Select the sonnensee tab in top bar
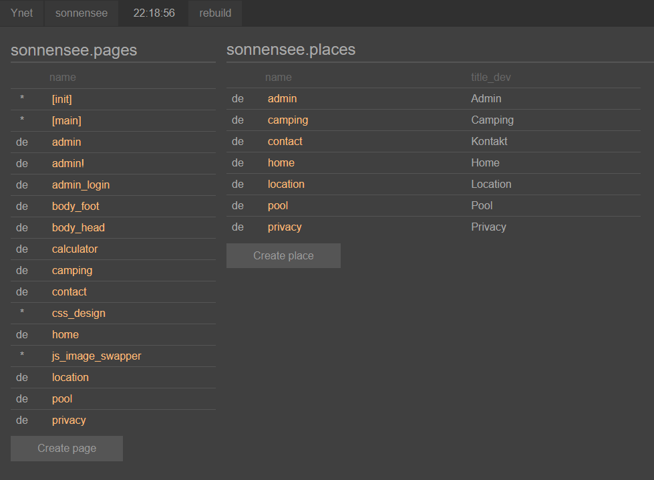Image resolution: width=654 pixels, height=480 pixels. [x=81, y=13]
